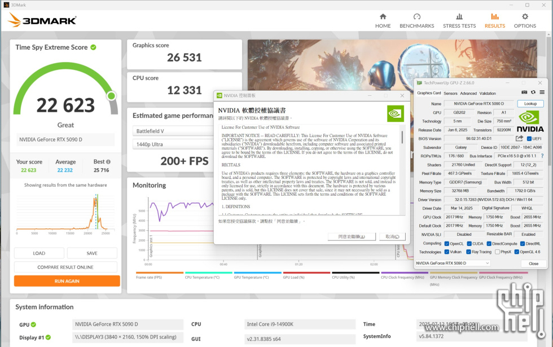Enable the PhysX checkbox in GPU-Z

click(497, 252)
